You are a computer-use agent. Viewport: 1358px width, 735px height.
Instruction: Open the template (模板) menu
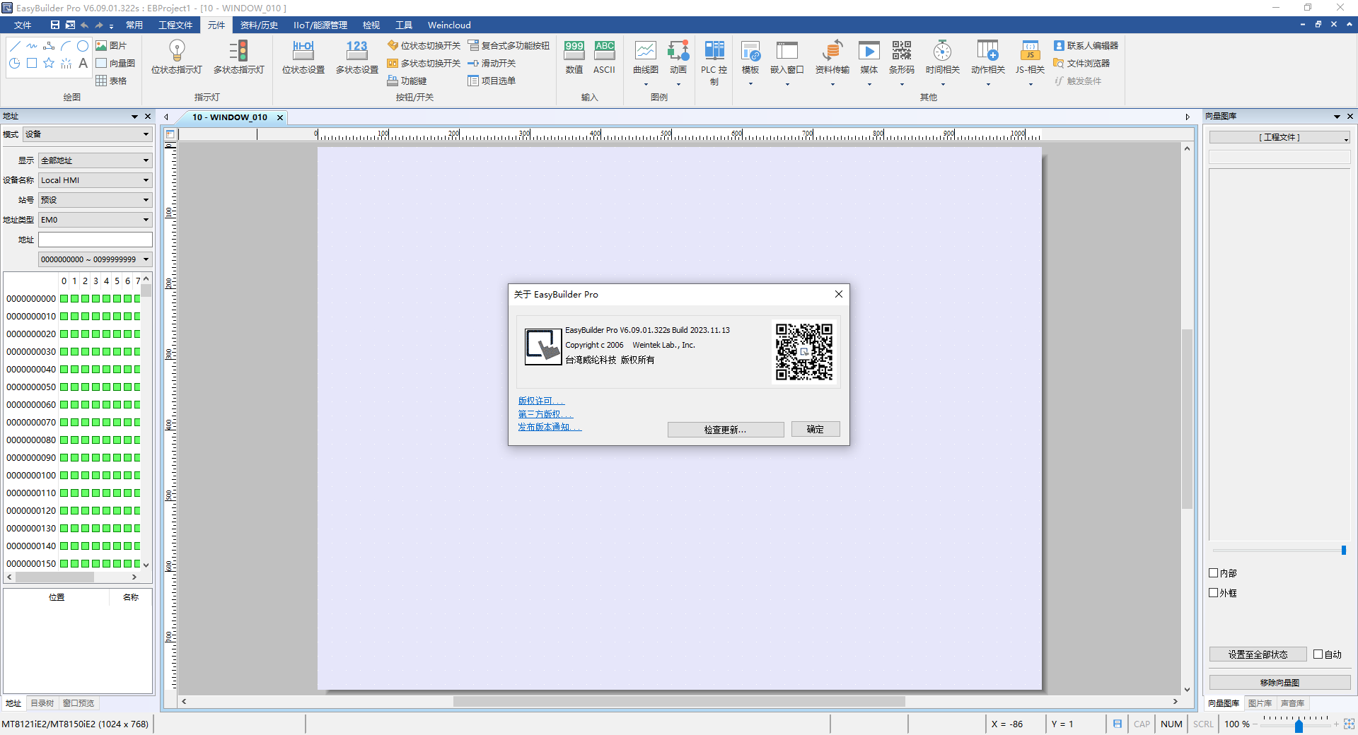[750, 63]
